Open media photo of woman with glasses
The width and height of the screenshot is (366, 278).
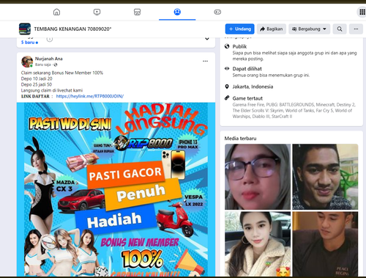pos(258,177)
